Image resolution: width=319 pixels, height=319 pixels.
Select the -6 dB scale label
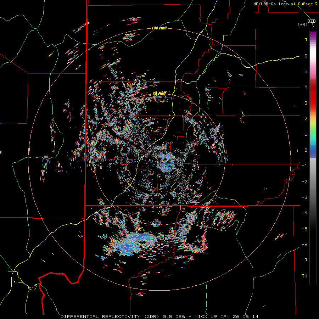coord(304,245)
